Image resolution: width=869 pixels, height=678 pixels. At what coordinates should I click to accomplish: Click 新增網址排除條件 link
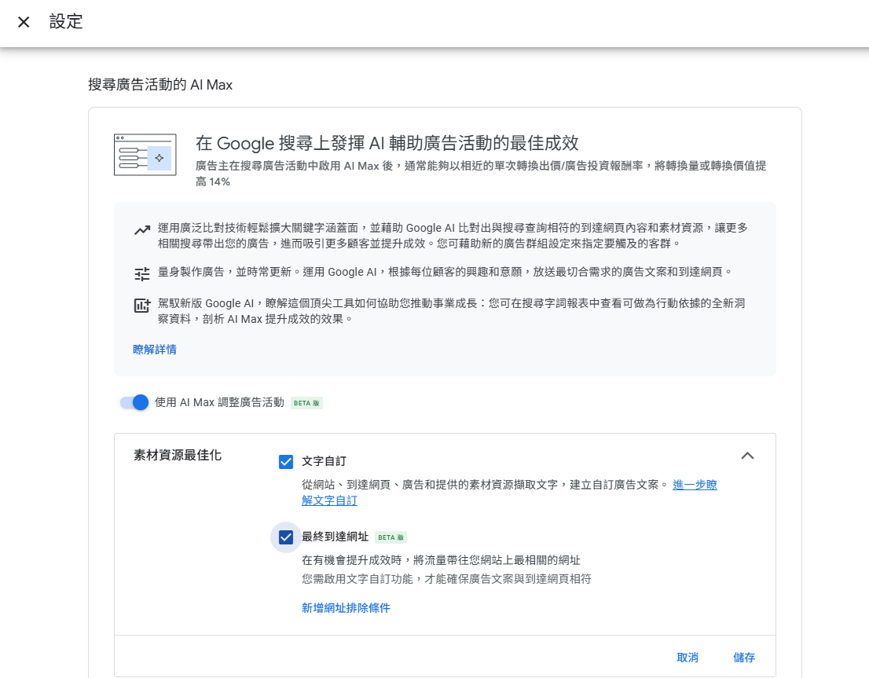tap(346, 607)
